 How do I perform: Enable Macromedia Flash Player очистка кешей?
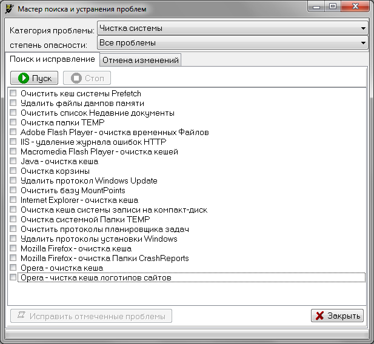[13, 151]
